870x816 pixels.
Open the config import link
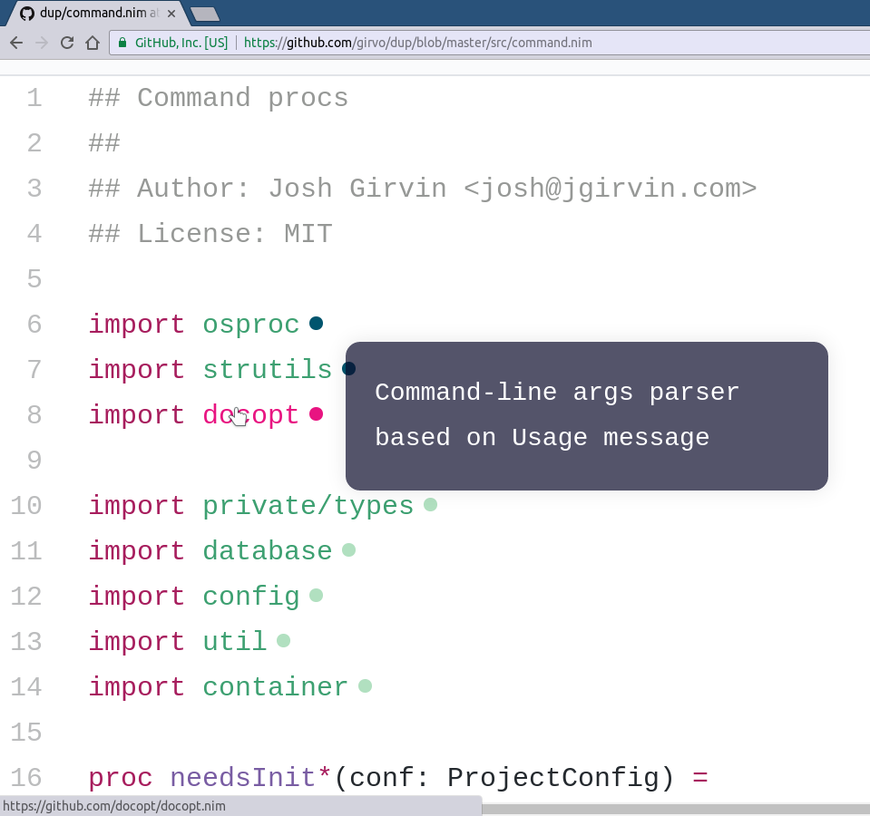pyautogui.click(x=250, y=597)
